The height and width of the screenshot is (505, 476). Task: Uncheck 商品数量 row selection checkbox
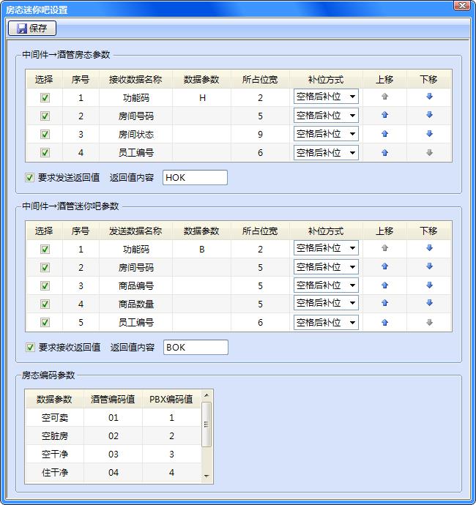45,304
